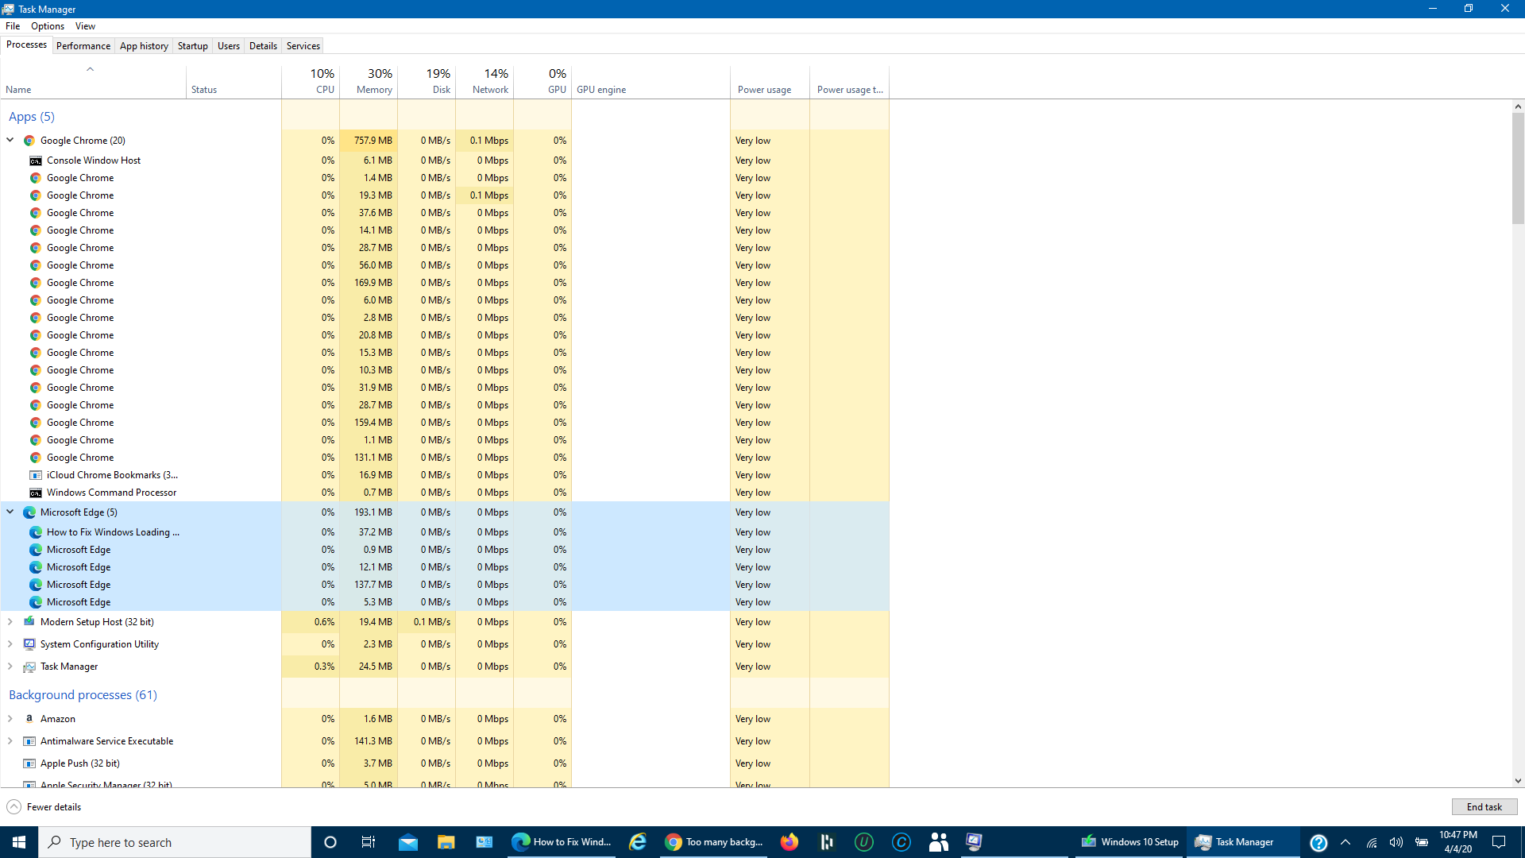This screenshot has height=858, width=1525.
Task: Collapse the Google Chrome process group
Action: [10, 140]
